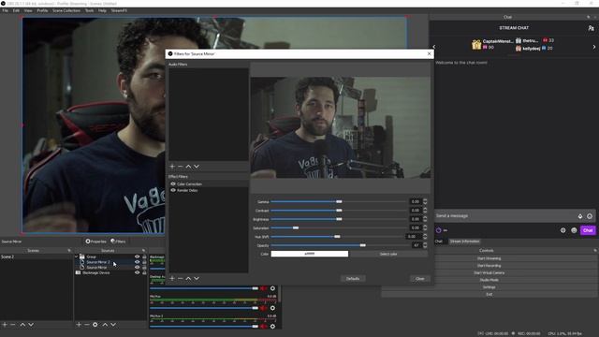
Task: Remove selected audio filter with minus icon
Action: tap(181, 167)
